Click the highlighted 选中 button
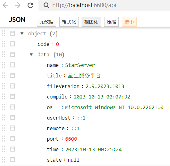 click(129, 22)
